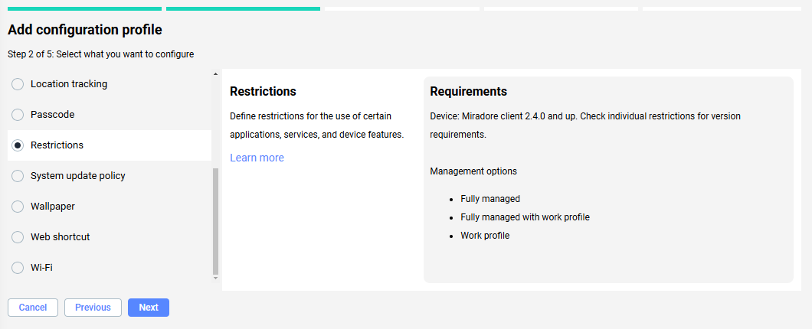The width and height of the screenshot is (812, 329).
Task: Click the first green progress step segment
Action: coord(84,9)
